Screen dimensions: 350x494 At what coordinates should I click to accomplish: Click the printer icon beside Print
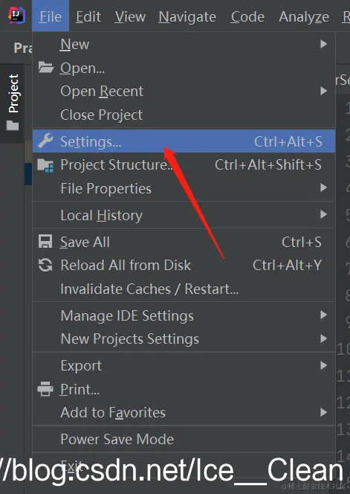(x=45, y=389)
